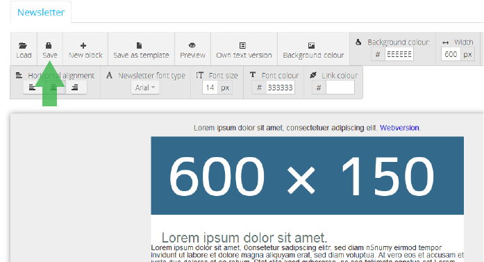Screen dimensions: 484x262
Task: Click the Background colour image icon button
Action: [x=313, y=49]
